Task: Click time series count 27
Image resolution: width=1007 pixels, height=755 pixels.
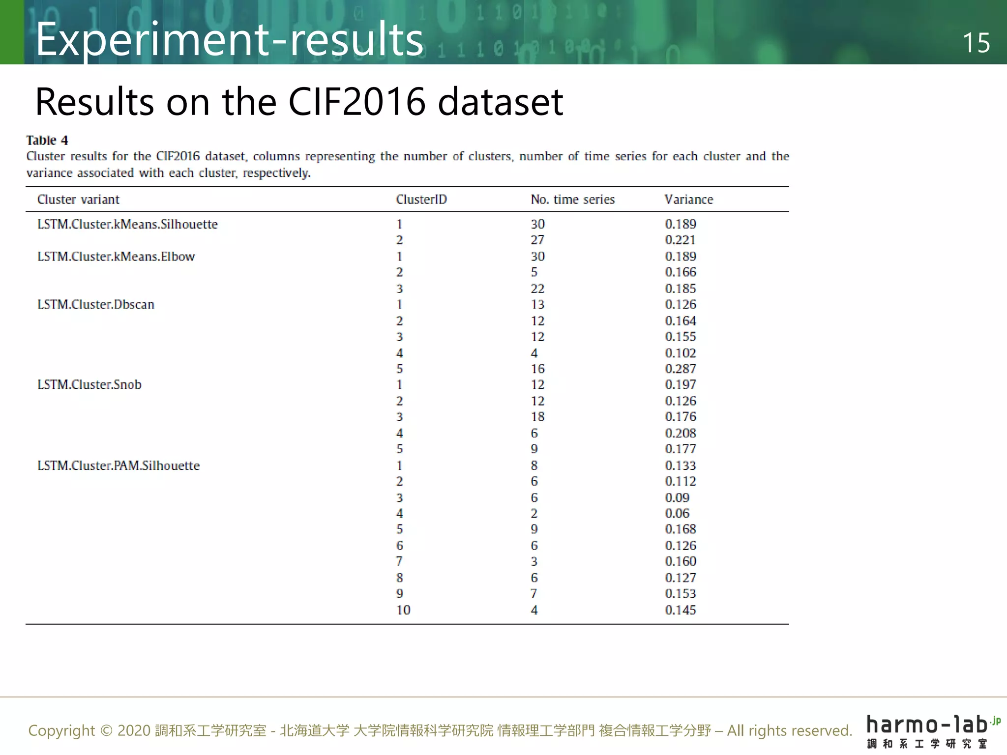Action: [537, 240]
